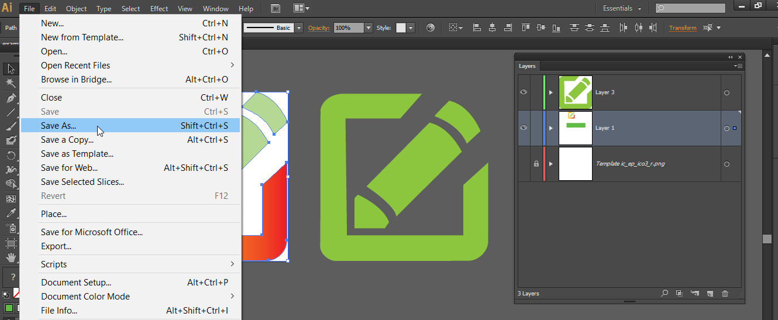Click the Transform link in control bar

point(683,27)
